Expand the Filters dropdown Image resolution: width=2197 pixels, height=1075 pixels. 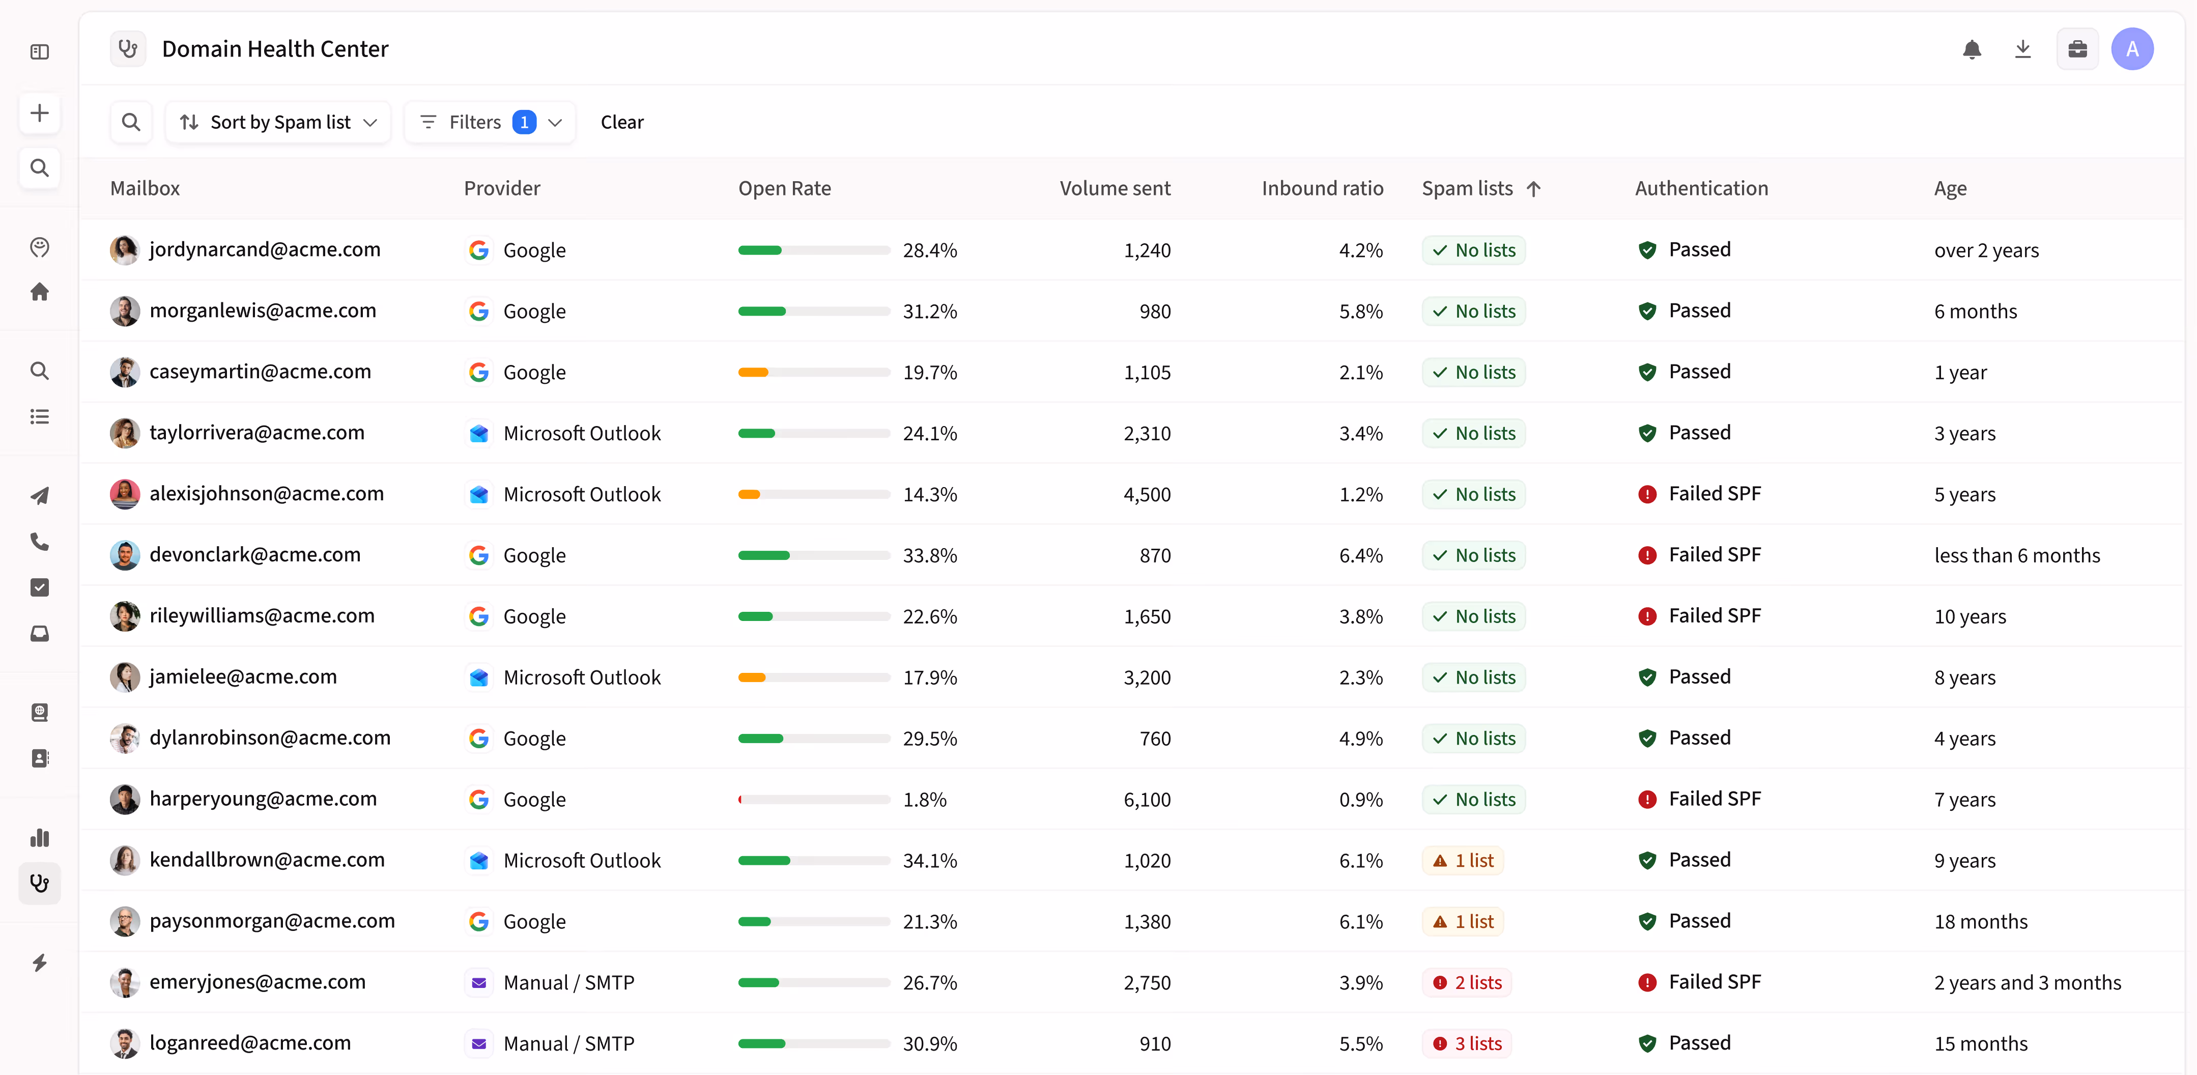point(491,122)
